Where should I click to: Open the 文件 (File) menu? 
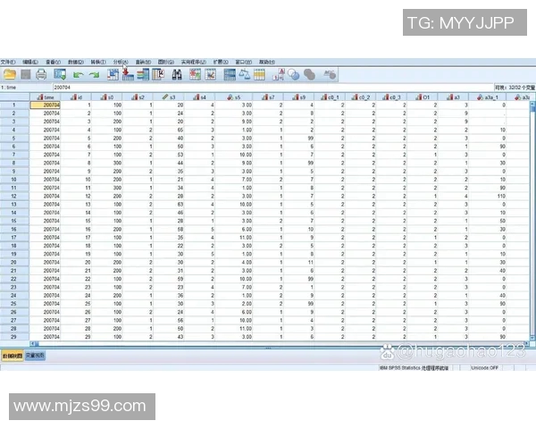pyautogui.click(x=8, y=62)
